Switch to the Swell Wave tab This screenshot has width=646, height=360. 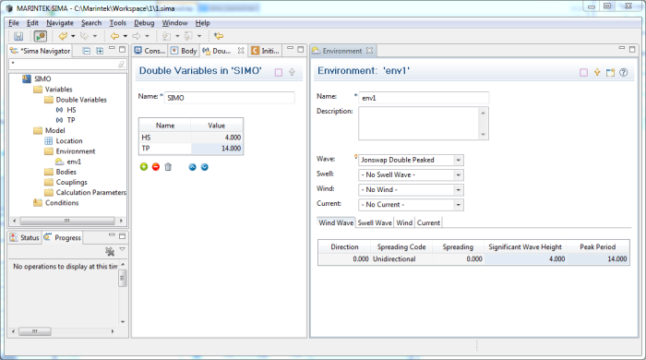coord(375,222)
